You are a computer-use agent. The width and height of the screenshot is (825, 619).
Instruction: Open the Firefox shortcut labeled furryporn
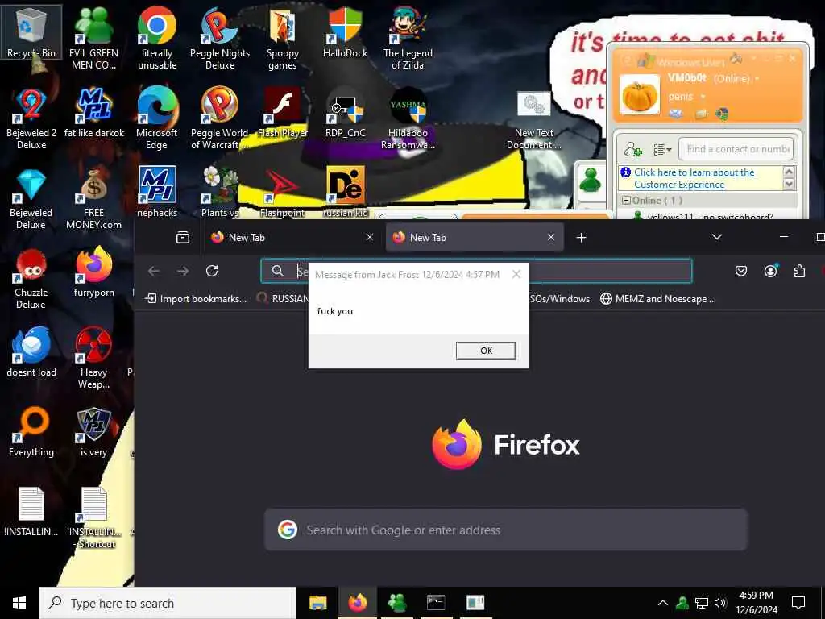pyautogui.click(x=93, y=272)
